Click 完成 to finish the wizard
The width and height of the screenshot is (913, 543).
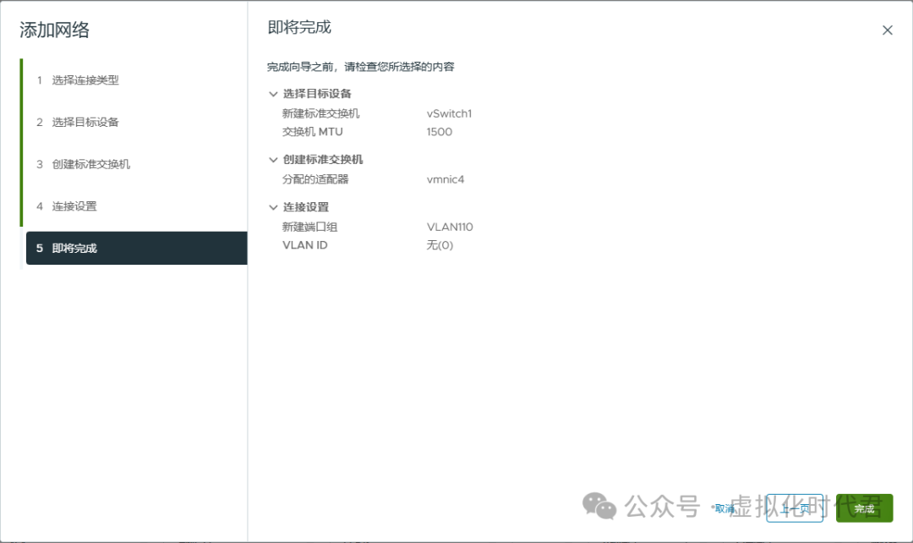point(864,507)
